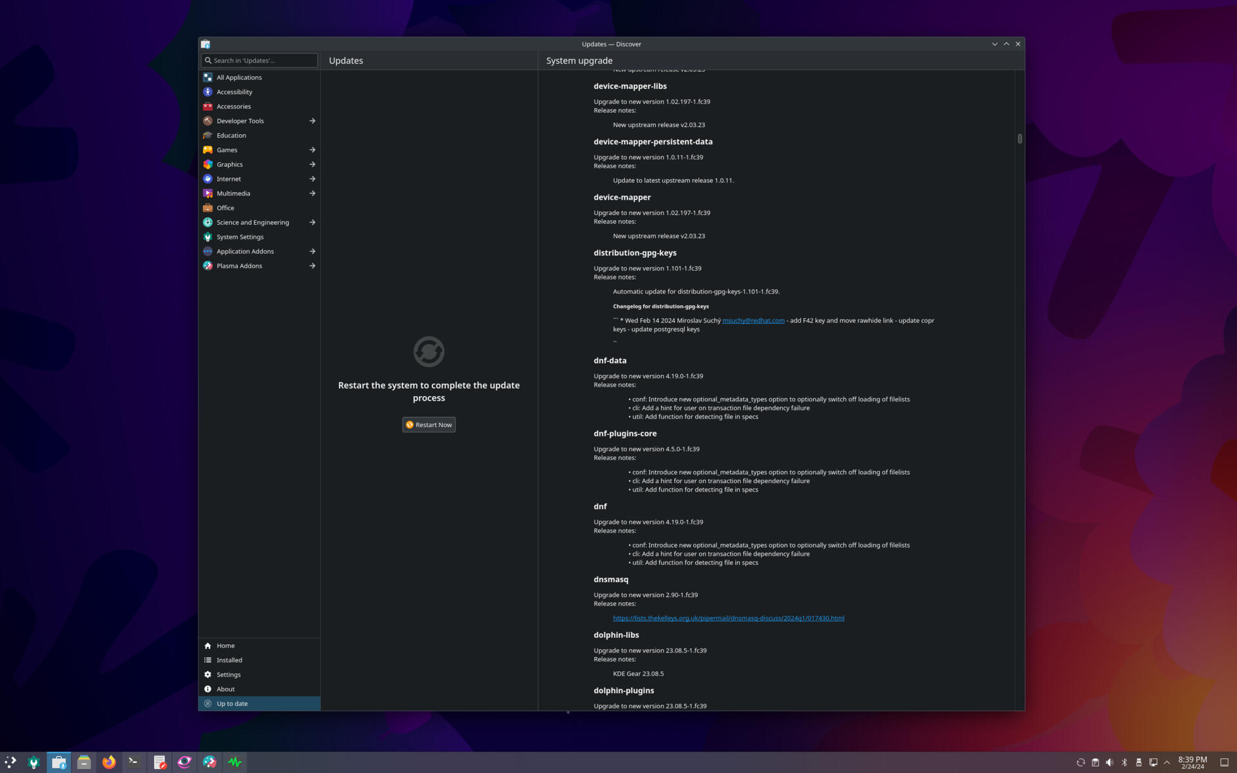This screenshot has height=773, width=1237.
Task: Open the System Settings category
Action: 259,237
